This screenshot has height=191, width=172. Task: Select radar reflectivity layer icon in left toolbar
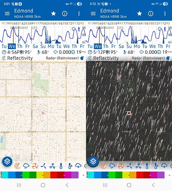coord(17,166)
